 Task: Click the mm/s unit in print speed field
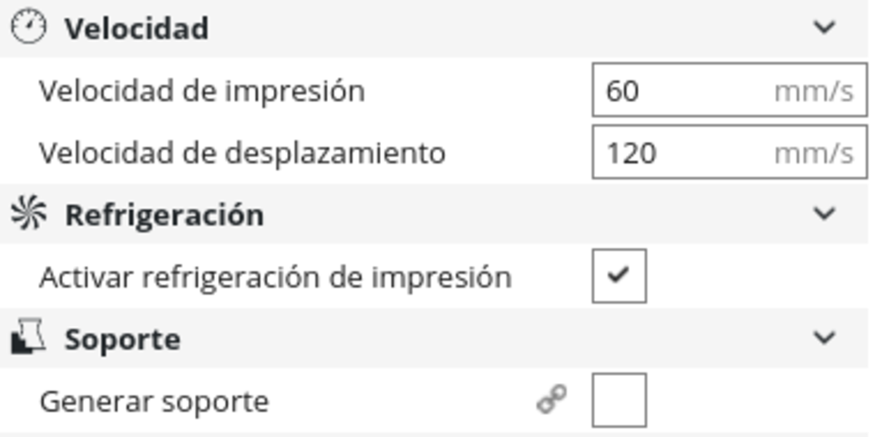(813, 91)
